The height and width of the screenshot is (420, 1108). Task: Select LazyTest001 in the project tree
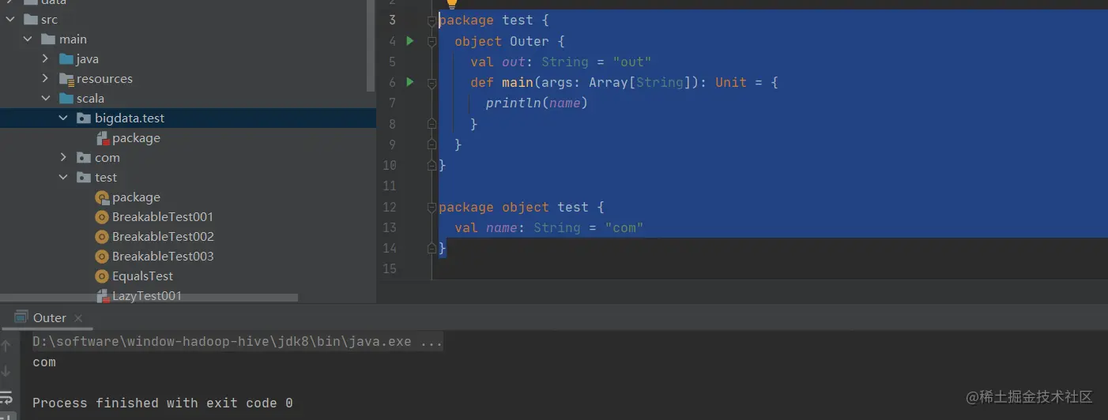tap(147, 296)
